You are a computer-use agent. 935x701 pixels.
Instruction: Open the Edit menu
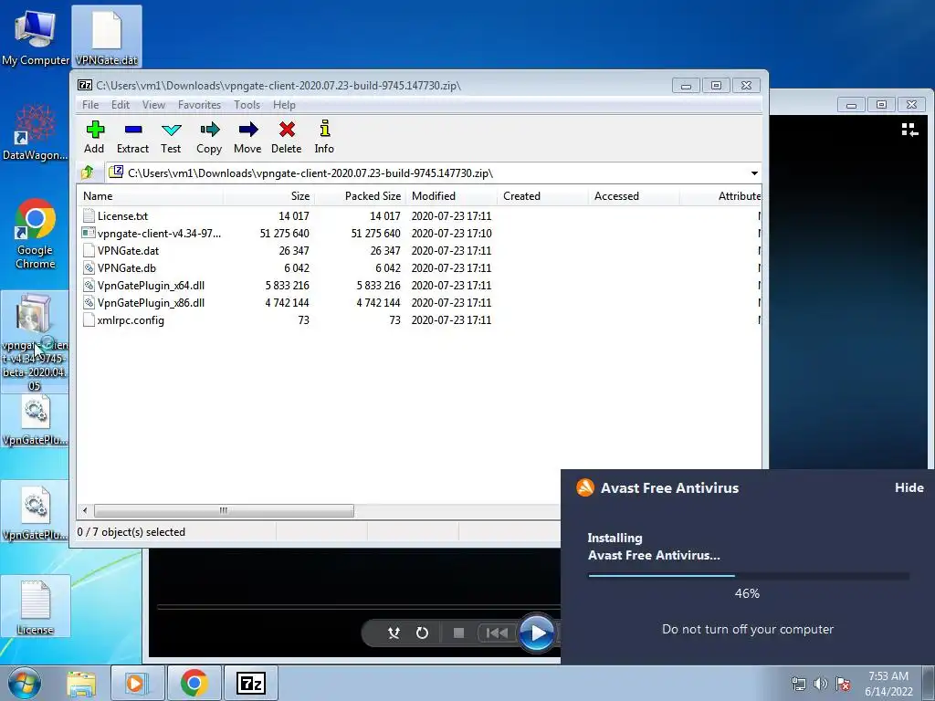(121, 105)
